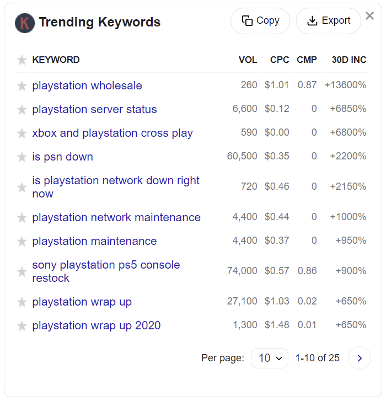This screenshot has width=386, height=401.
Task: Click the CPC column header
Action: coord(280,60)
